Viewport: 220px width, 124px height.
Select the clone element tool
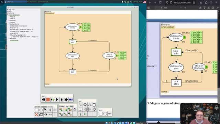pyautogui.click(x=41, y=115)
